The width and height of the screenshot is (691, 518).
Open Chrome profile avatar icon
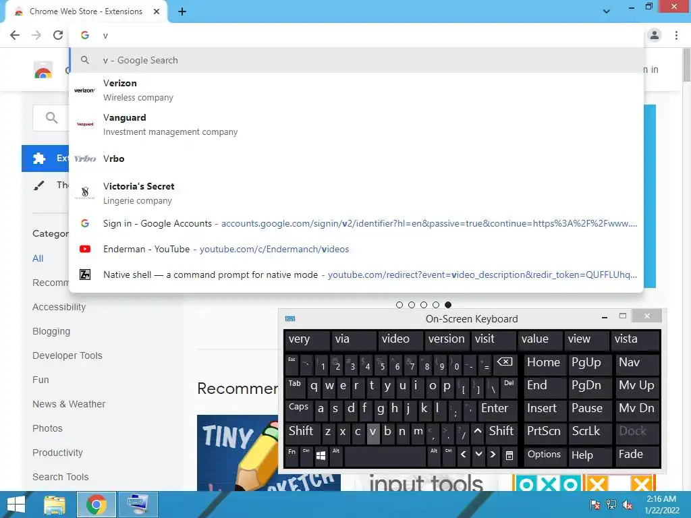tap(655, 35)
